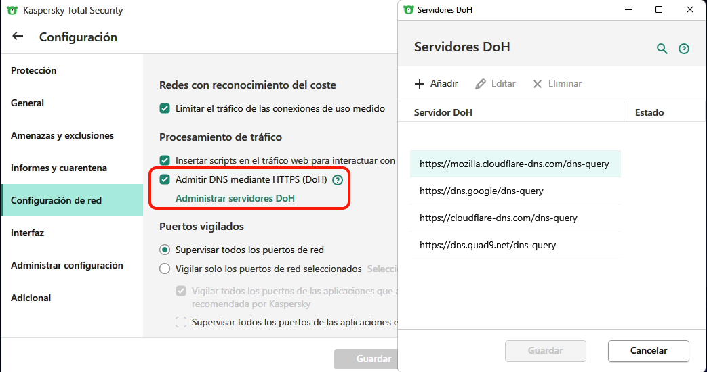Sort by Servidor DoH column header

pos(511,112)
